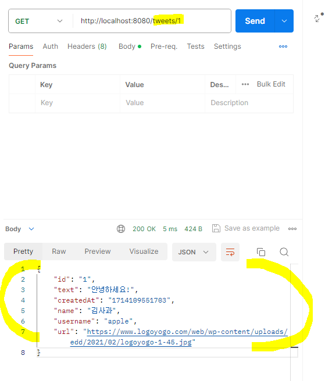Collapse pane with the two-arrow icon
Viewport: 325px width, 381px height.
click(x=318, y=17)
